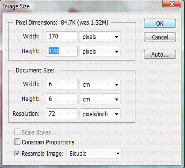Edit the Document Size Height field

point(62,99)
